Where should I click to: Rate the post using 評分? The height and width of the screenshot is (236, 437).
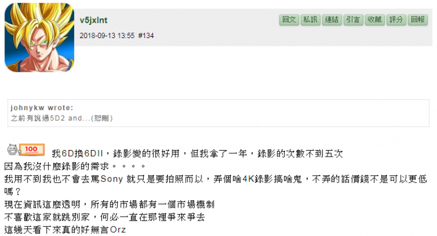[x=396, y=20]
